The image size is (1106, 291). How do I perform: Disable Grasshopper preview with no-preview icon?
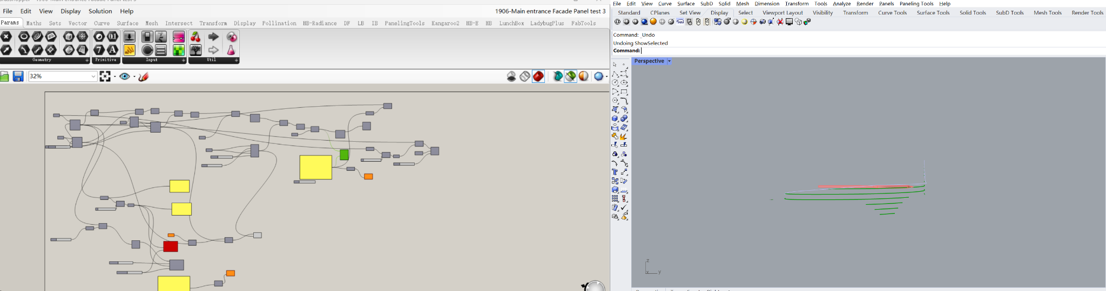[x=511, y=77]
